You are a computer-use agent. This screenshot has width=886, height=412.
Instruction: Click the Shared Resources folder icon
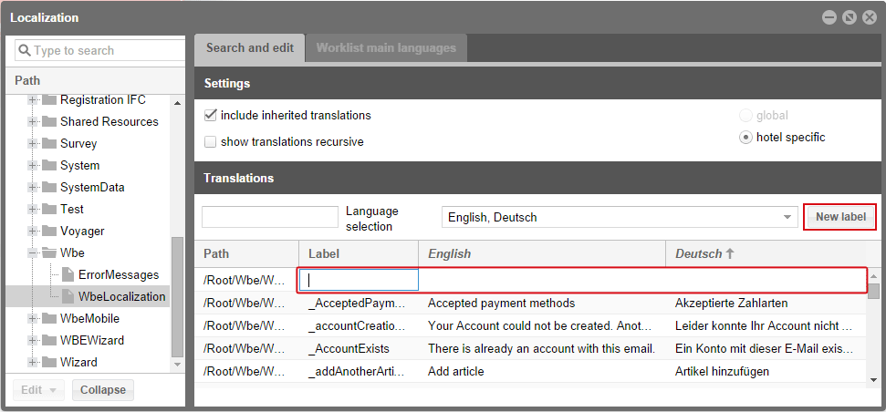49,121
